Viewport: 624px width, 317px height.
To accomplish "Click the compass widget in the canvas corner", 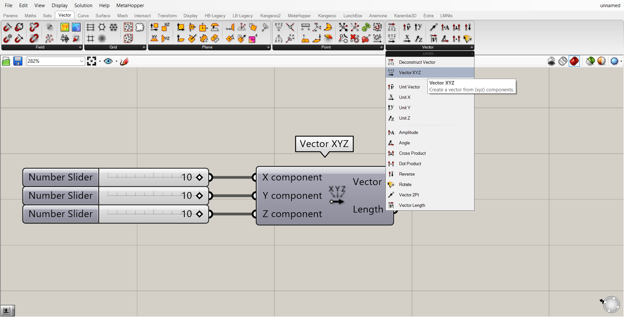I will tap(611, 304).
